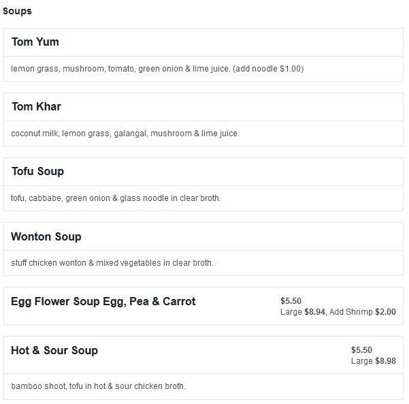Click the Add Shrimp $2.00 option
This screenshot has height=404, width=409.
click(363, 312)
